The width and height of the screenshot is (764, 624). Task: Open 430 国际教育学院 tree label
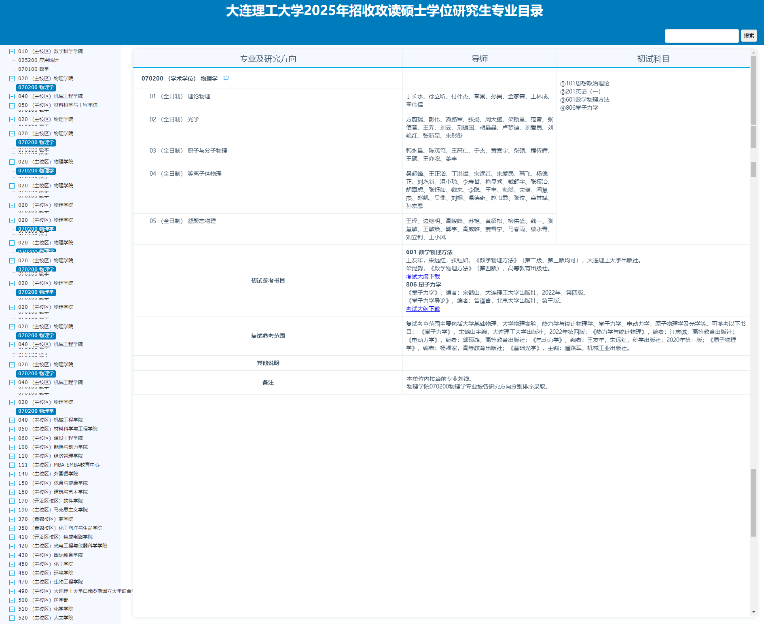50,555
